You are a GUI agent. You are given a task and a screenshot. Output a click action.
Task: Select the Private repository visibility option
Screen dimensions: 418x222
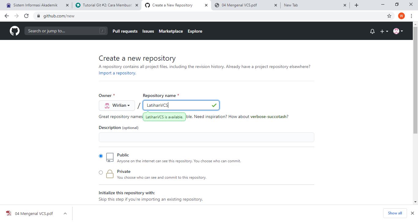101,172
